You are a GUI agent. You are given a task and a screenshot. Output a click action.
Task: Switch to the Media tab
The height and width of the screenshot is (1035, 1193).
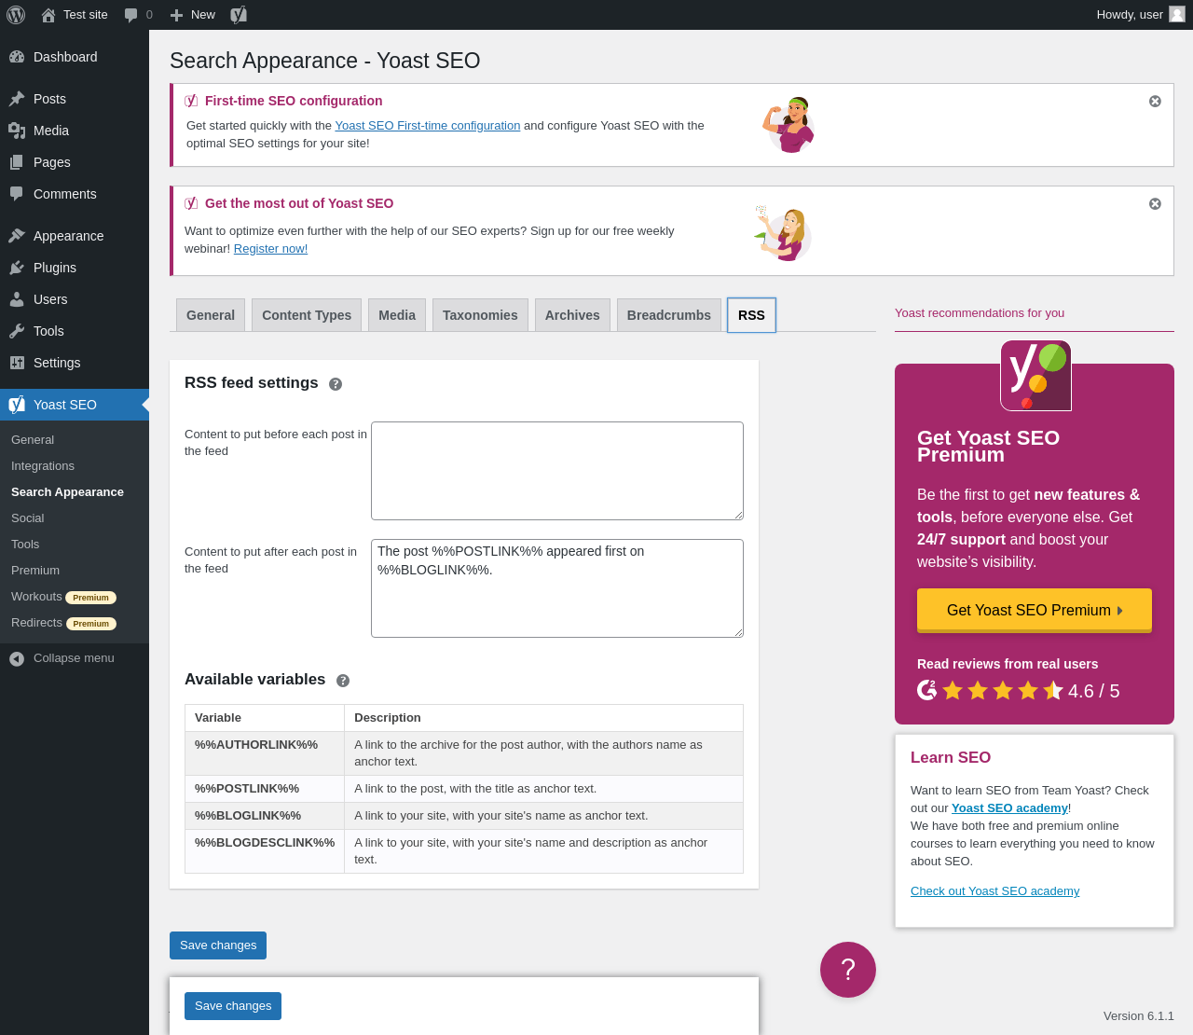397,315
